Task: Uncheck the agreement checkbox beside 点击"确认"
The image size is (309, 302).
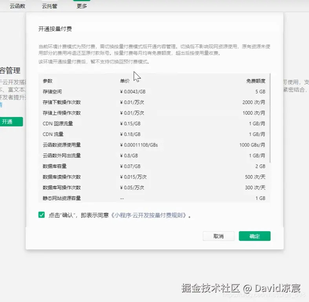Action: coord(42,215)
